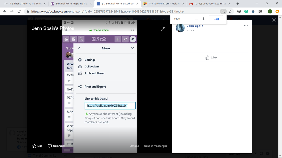This screenshot has height=158, width=282.
Task: Decrease zoom with the minus button
Action: pyautogui.click(x=196, y=19)
